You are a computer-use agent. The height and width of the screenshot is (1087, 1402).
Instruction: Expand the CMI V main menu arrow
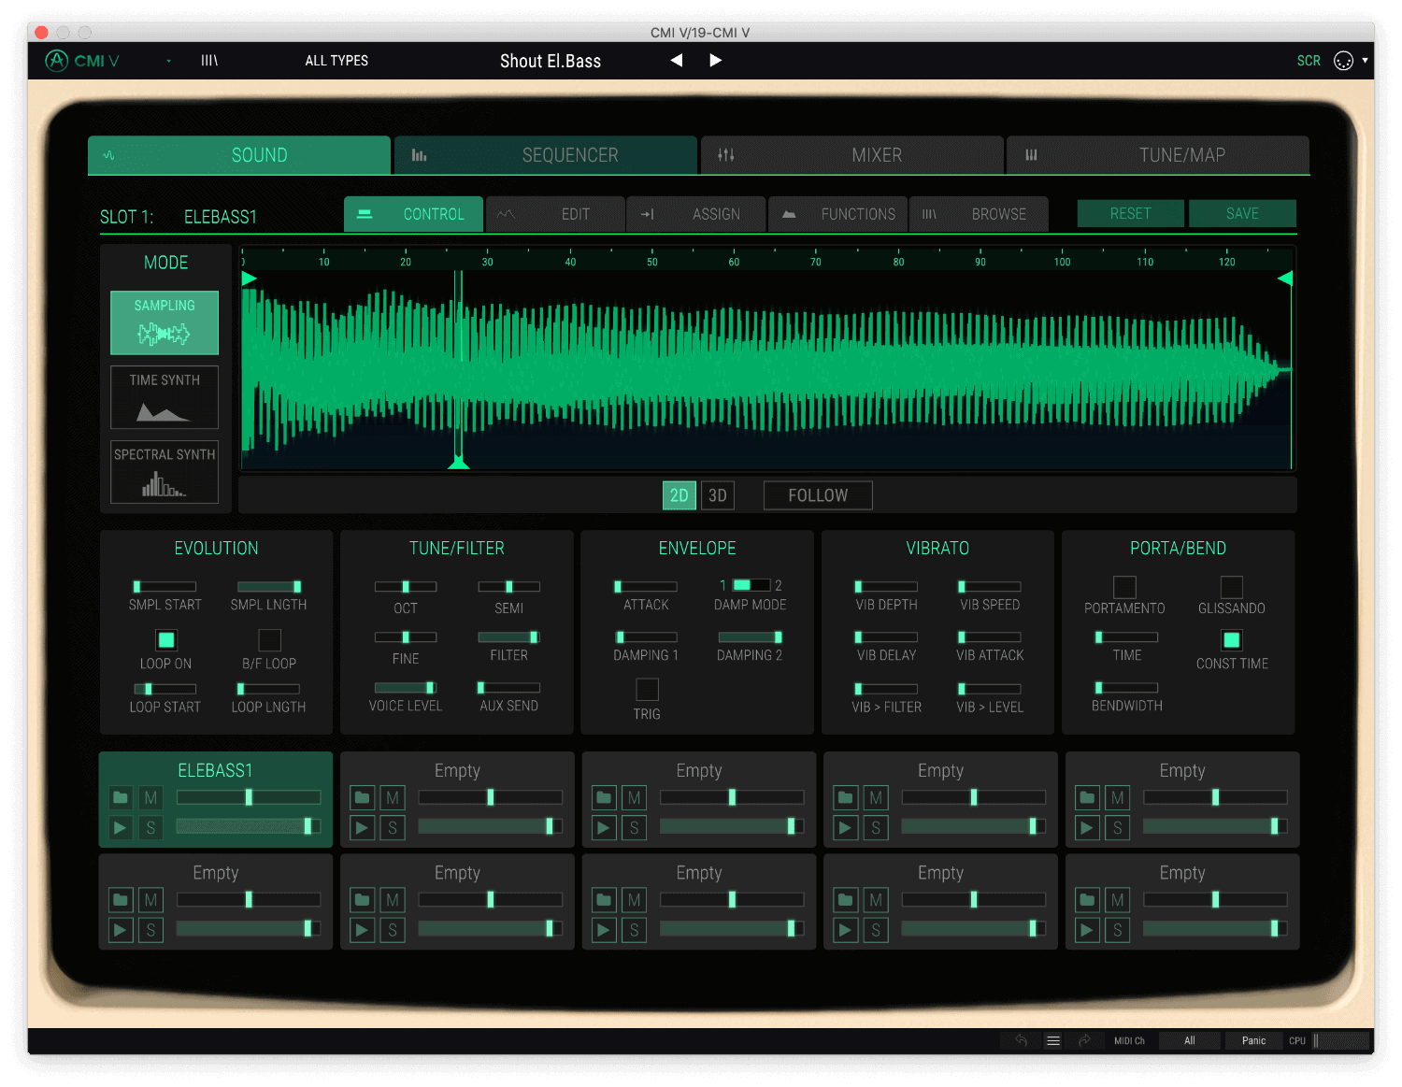pyautogui.click(x=169, y=61)
